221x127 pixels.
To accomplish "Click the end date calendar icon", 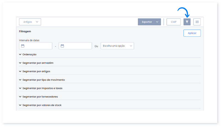I will 62,46.
